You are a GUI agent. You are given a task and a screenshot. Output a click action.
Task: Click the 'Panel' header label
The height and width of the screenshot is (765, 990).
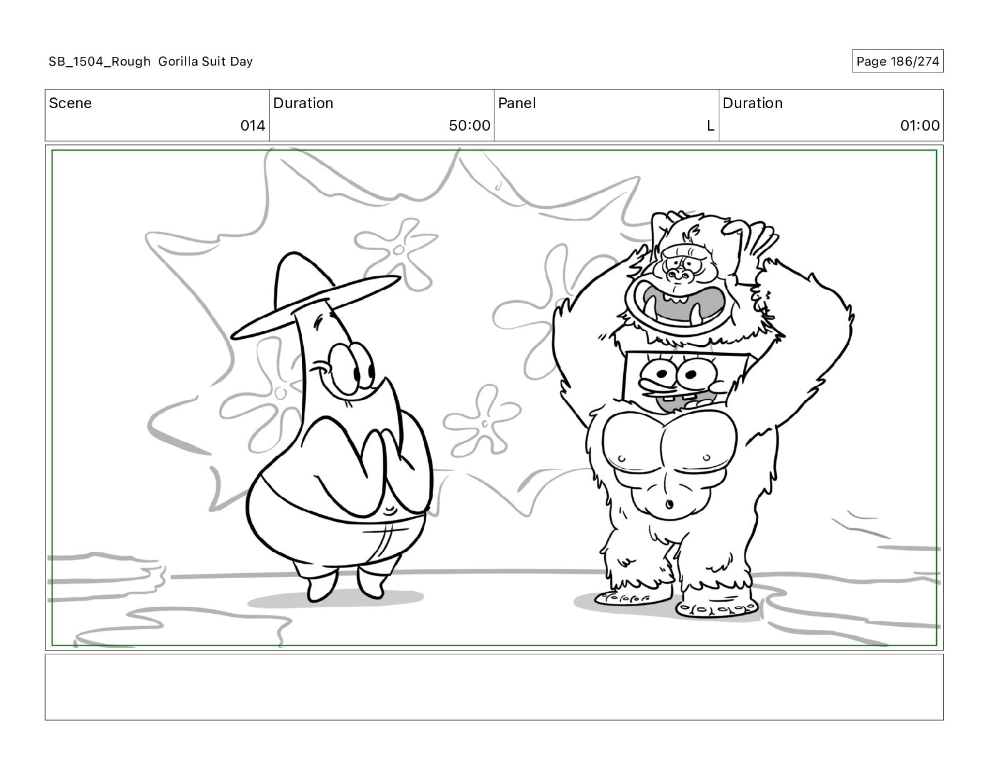point(517,103)
